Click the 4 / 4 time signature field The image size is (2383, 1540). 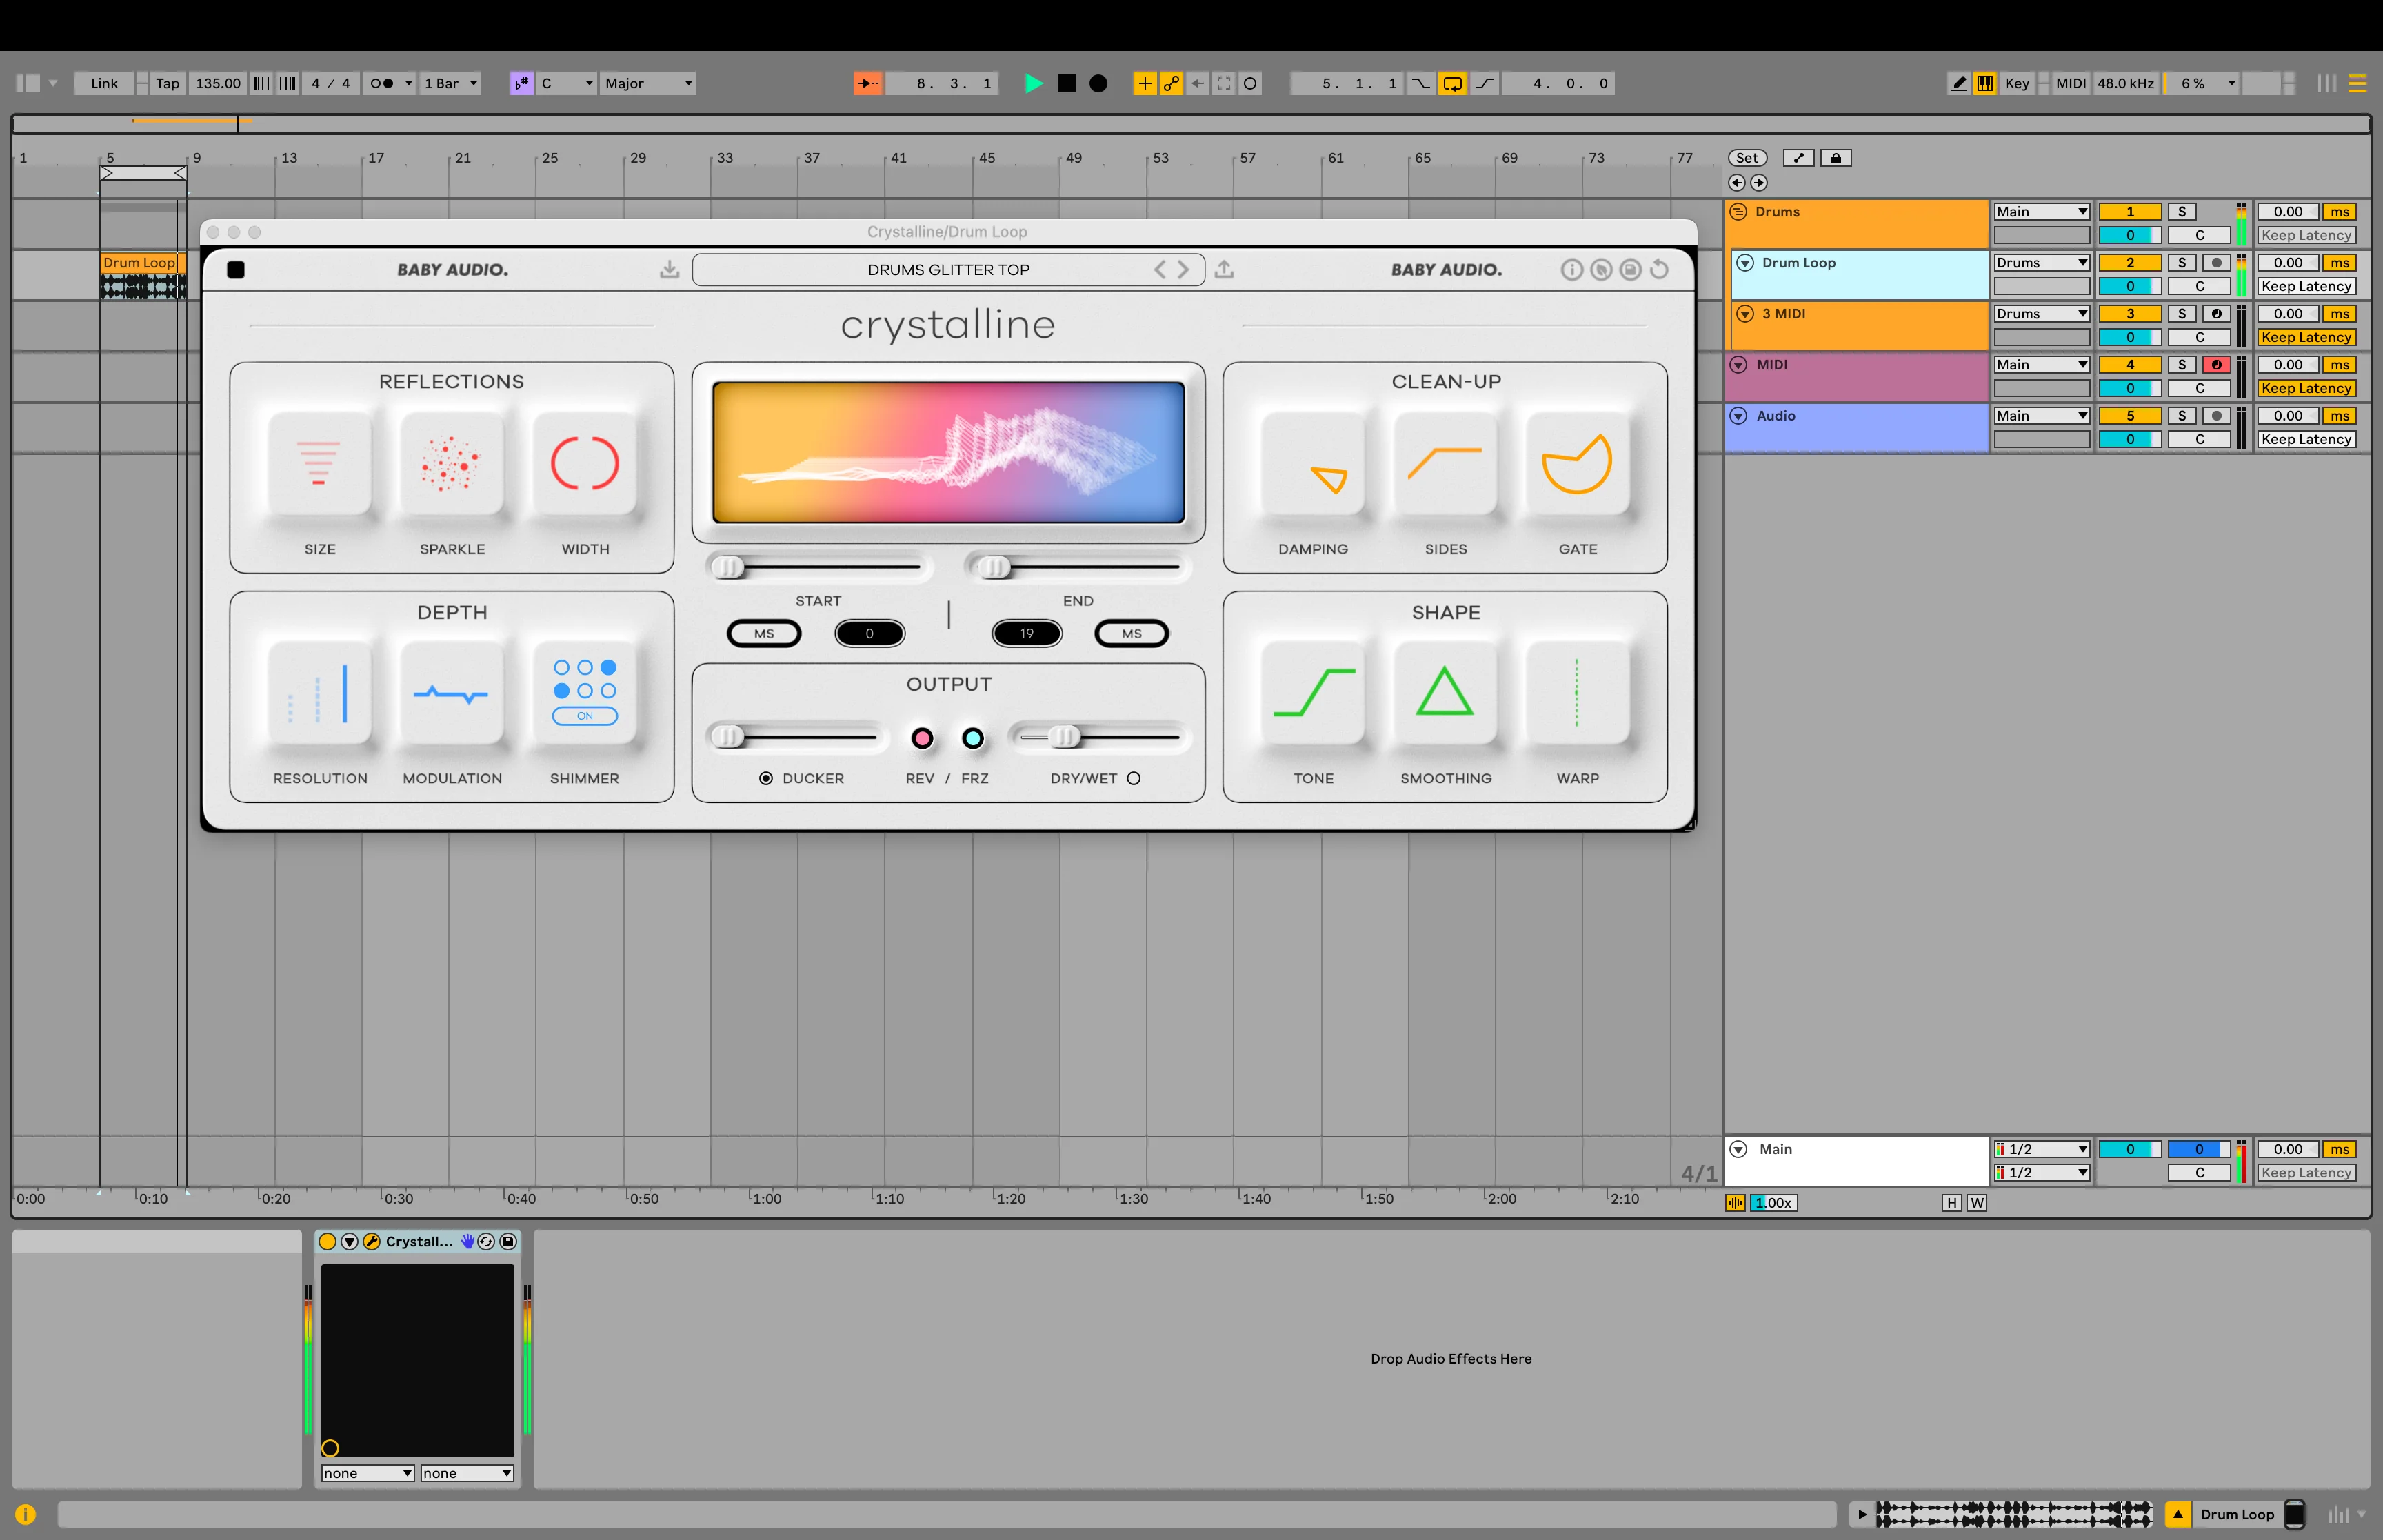tap(331, 84)
